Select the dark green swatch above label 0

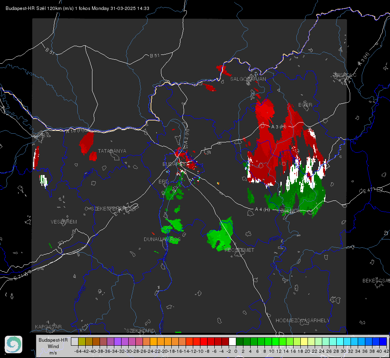tap(239, 341)
